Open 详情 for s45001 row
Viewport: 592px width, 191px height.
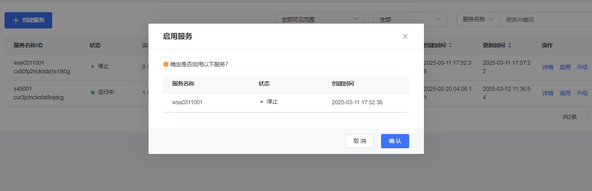click(x=548, y=93)
